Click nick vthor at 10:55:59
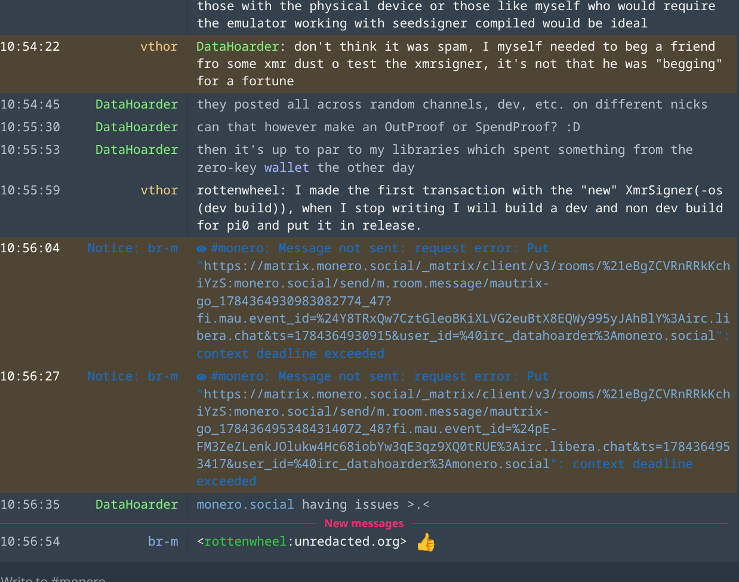739x582 pixels. (x=159, y=190)
